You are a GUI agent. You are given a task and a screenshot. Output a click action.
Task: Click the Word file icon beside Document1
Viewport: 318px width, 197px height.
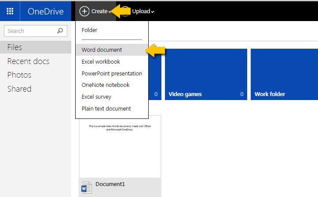tap(87, 187)
